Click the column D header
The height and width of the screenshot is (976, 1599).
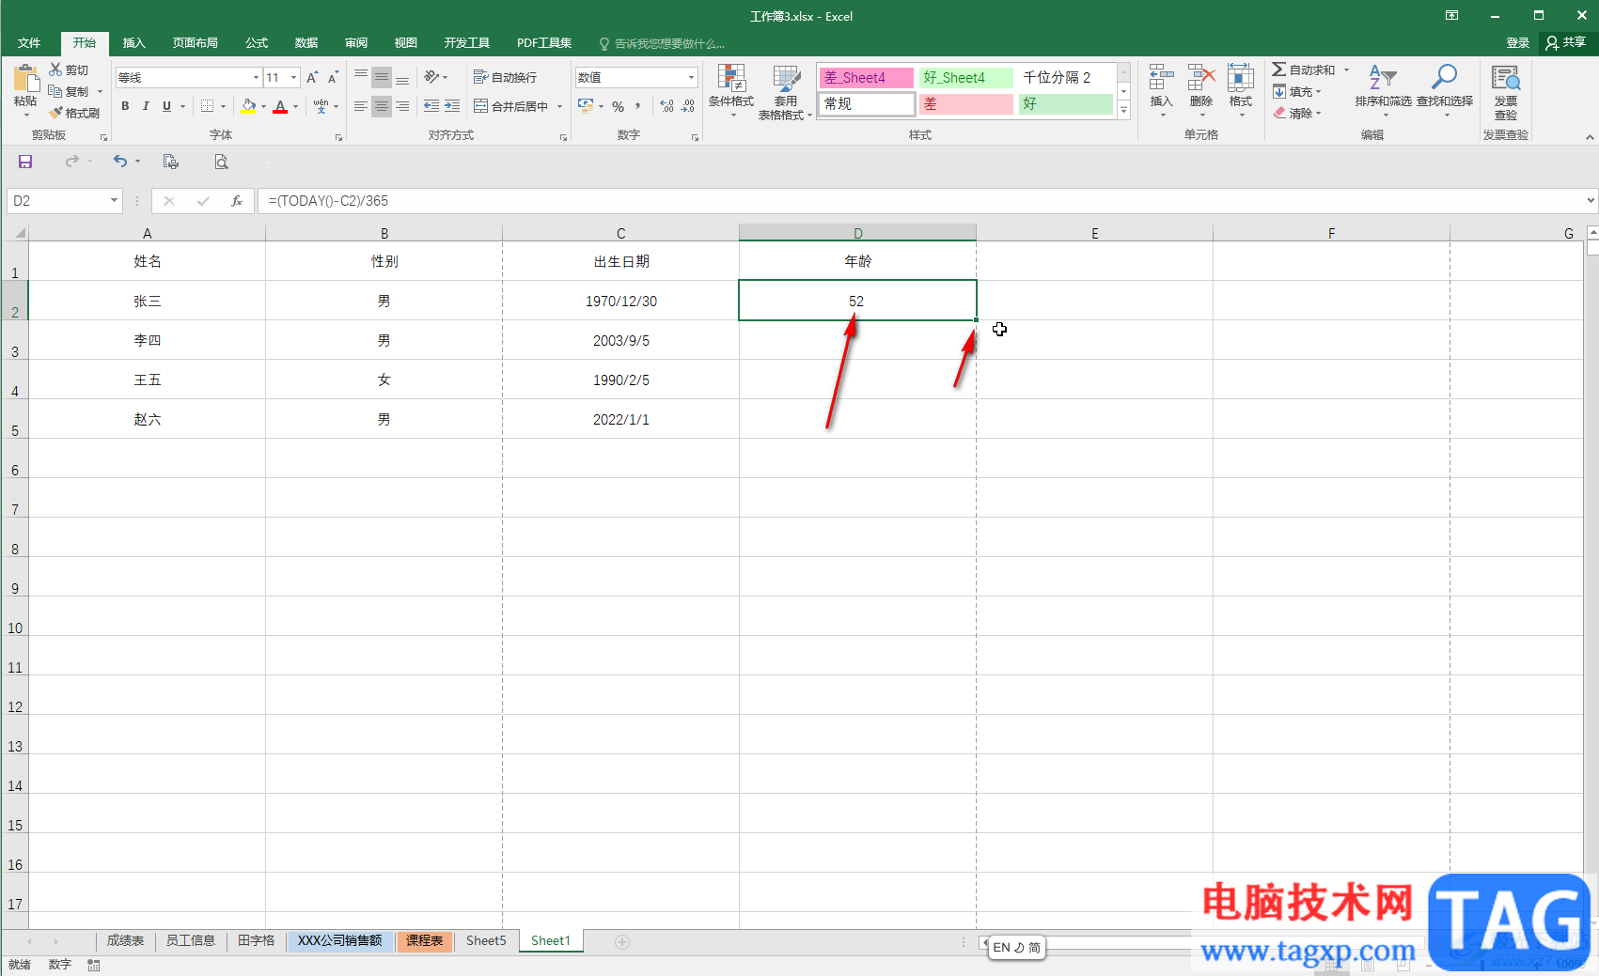pyautogui.click(x=857, y=233)
